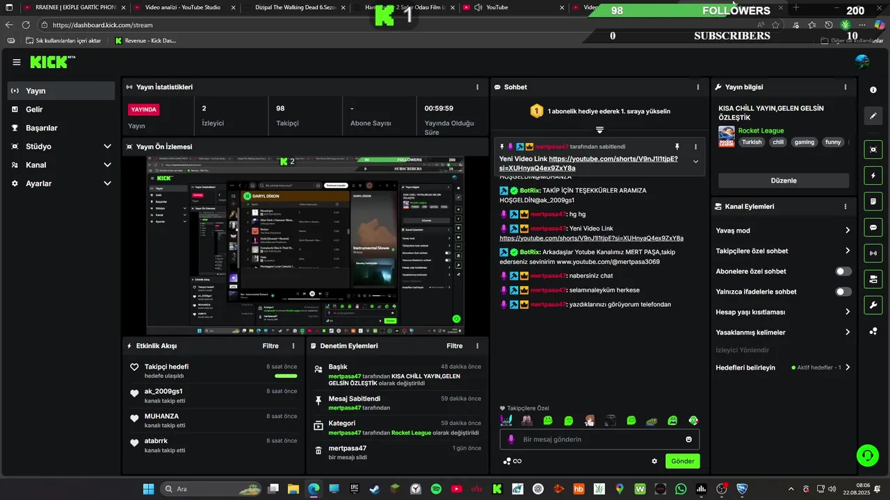
Task: Select Başarılar in the left sidebar
Action: (61, 128)
